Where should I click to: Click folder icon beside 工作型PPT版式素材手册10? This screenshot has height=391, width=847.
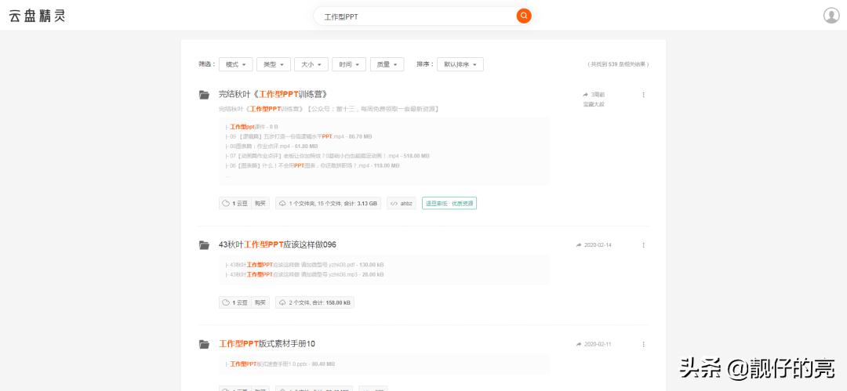204,344
